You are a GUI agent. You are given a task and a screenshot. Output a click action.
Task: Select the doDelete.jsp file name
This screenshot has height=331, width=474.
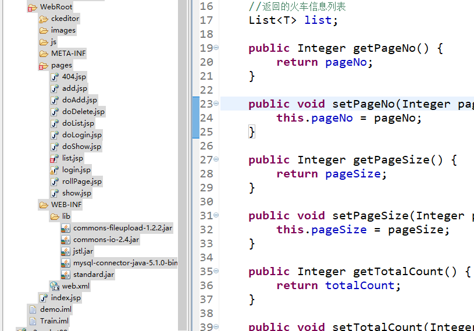(83, 112)
